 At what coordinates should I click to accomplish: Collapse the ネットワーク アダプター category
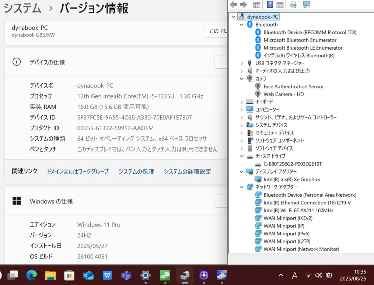tap(242, 187)
